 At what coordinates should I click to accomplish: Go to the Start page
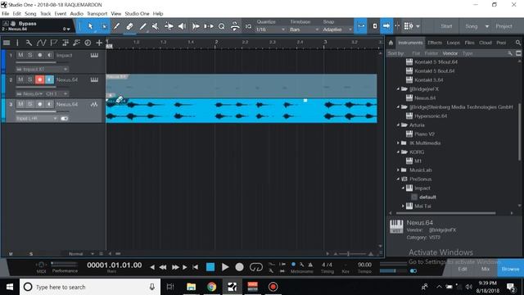[x=446, y=26]
